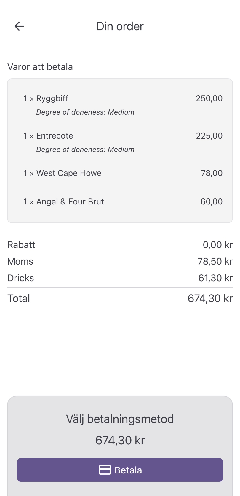Go back using the arrow icon
Image resolution: width=240 pixels, height=496 pixels.
[19, 26]
